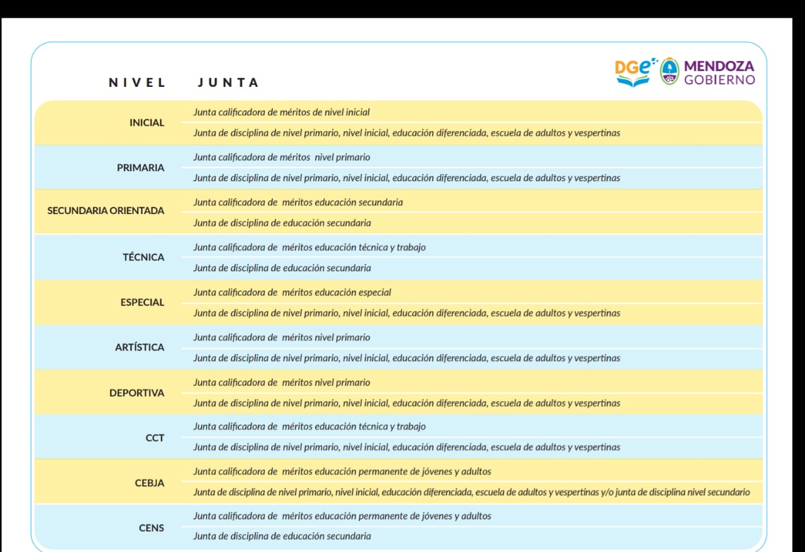Select the PRIMARIA level label

pyautogui.click(x=140, y=167)
